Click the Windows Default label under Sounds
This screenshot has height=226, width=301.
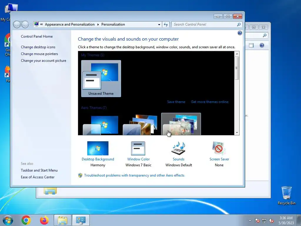point(178,165)
